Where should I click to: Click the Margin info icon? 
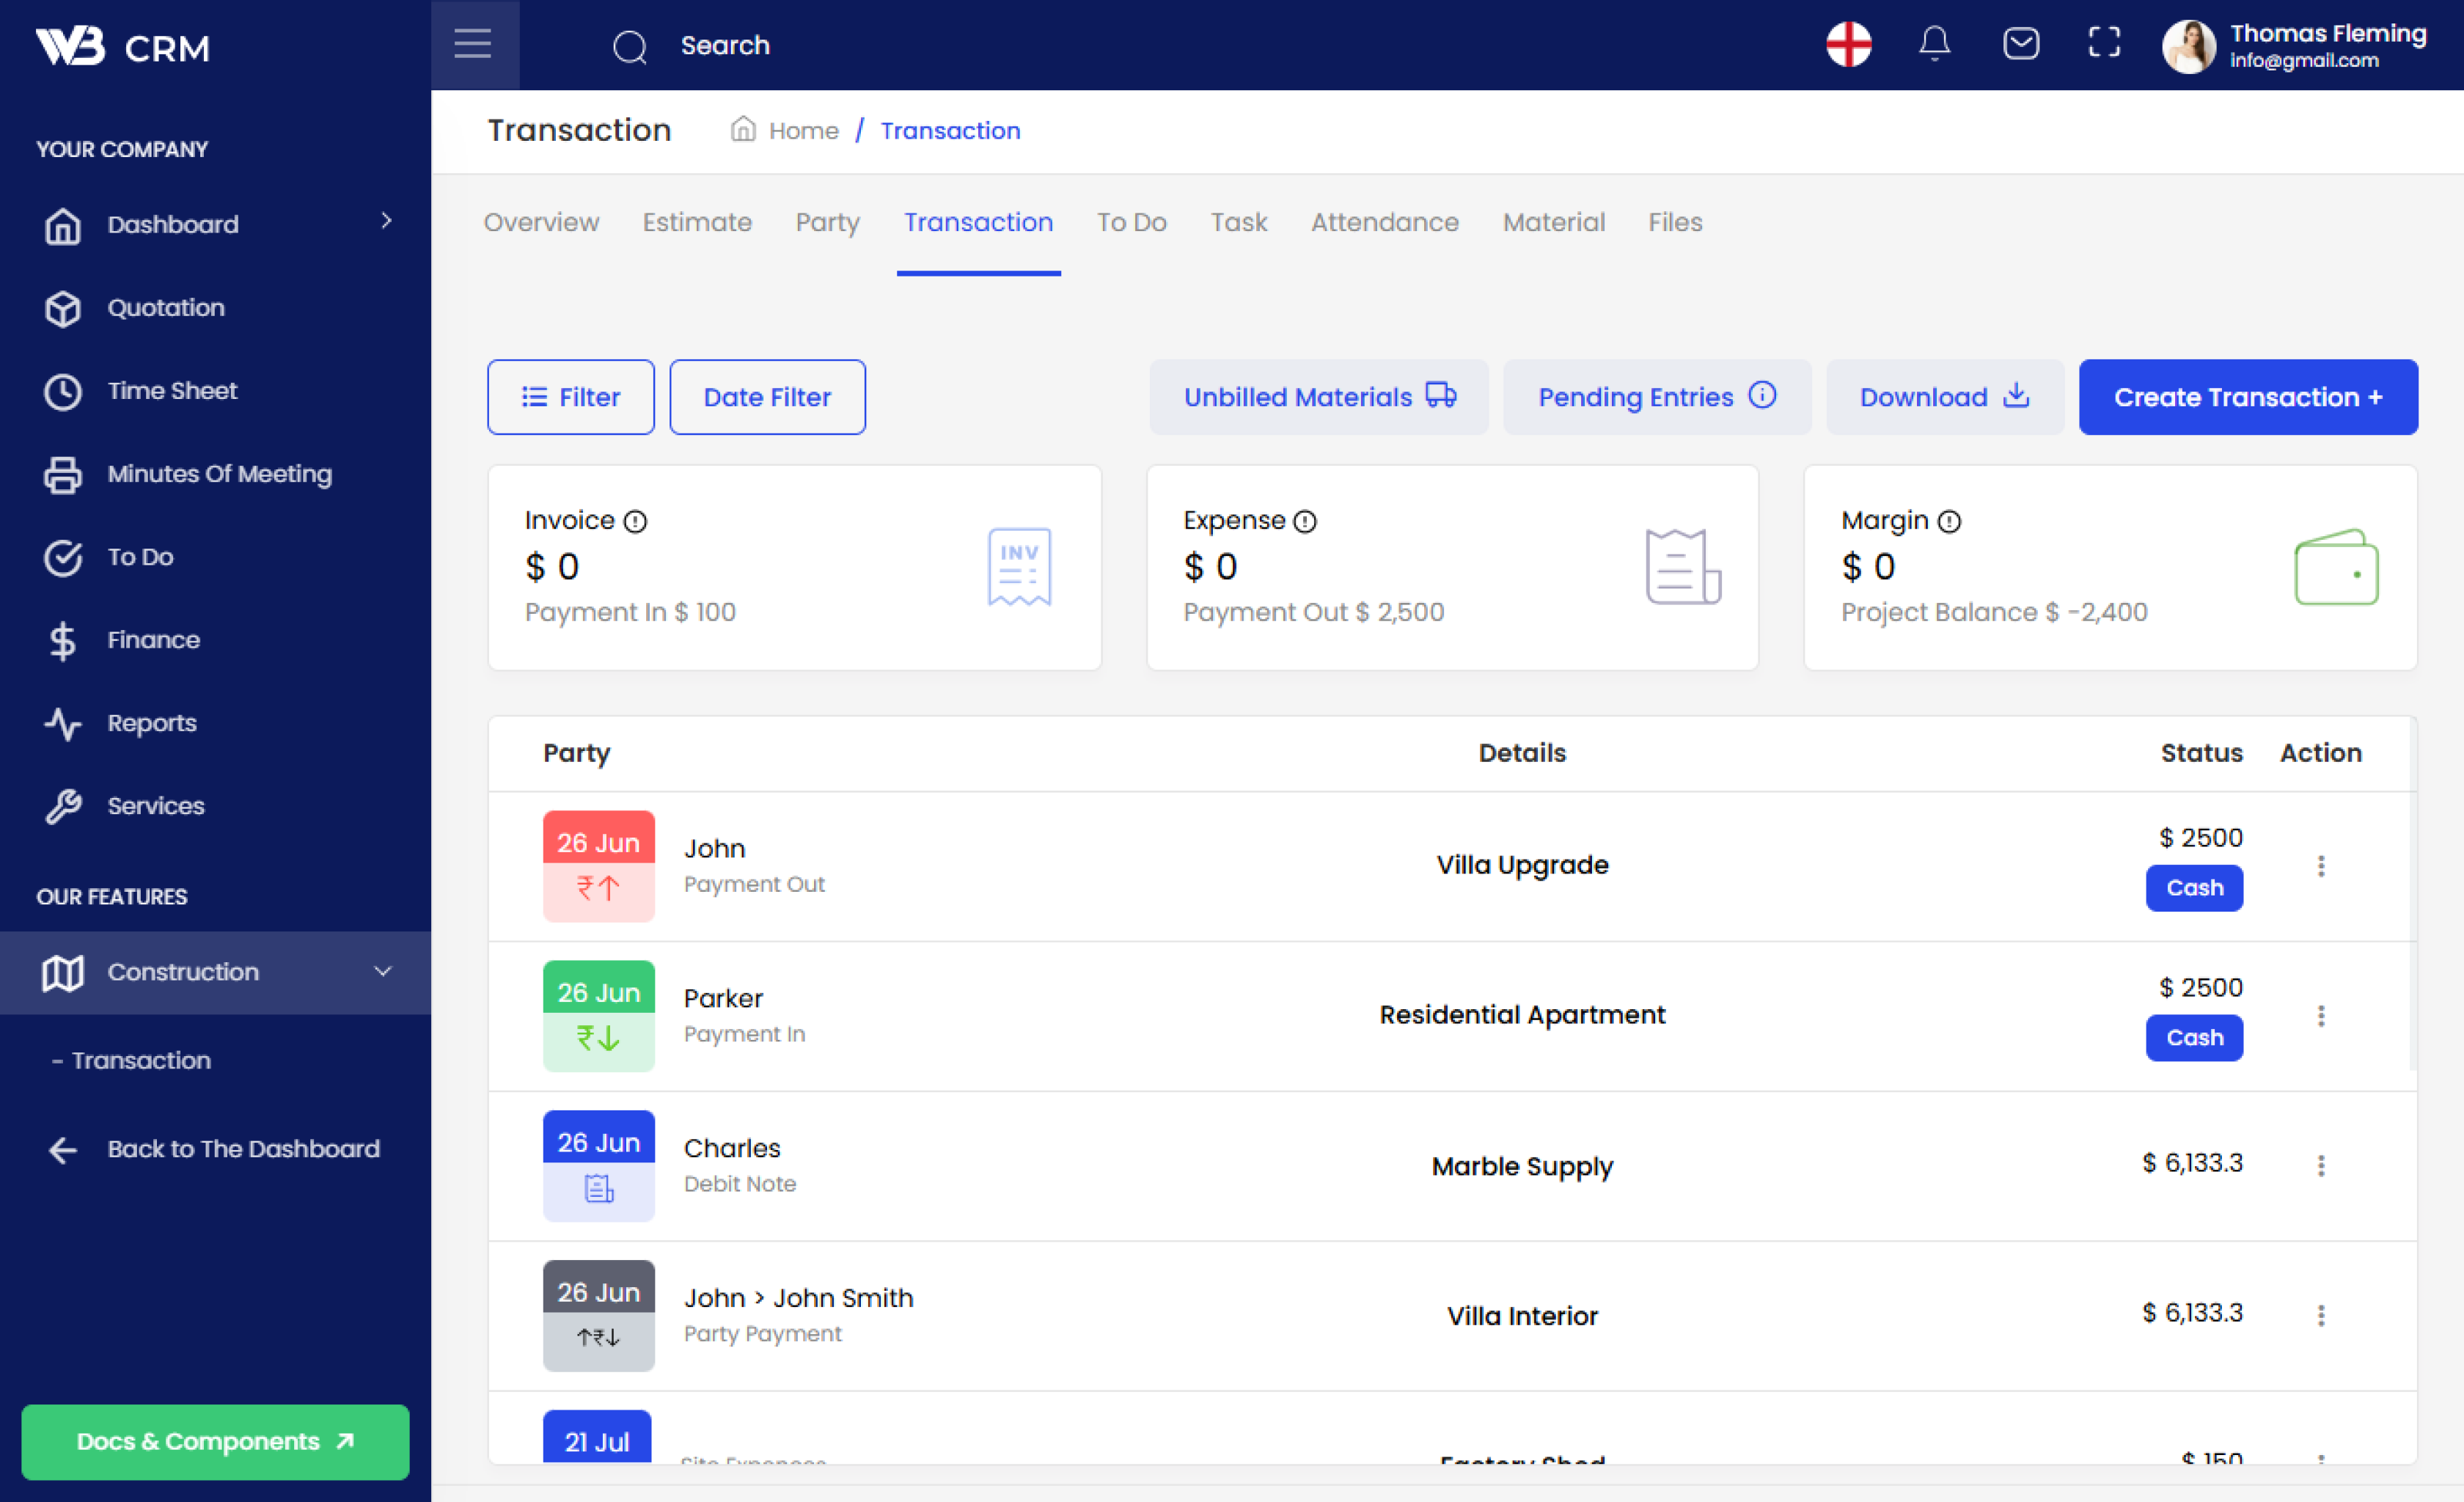point(1948,521)
